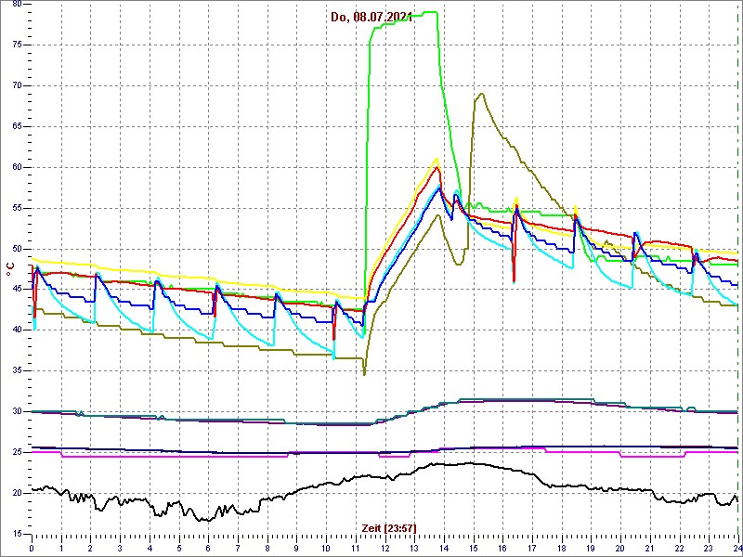Screen dimensions: 743x557
Task: Click hour 17 label on the time axis
Action: click(x=531, y=548)
